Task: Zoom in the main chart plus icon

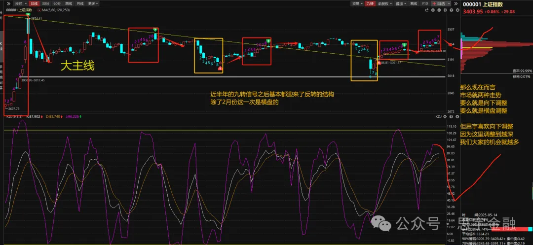Action: (x=433, y=10)
